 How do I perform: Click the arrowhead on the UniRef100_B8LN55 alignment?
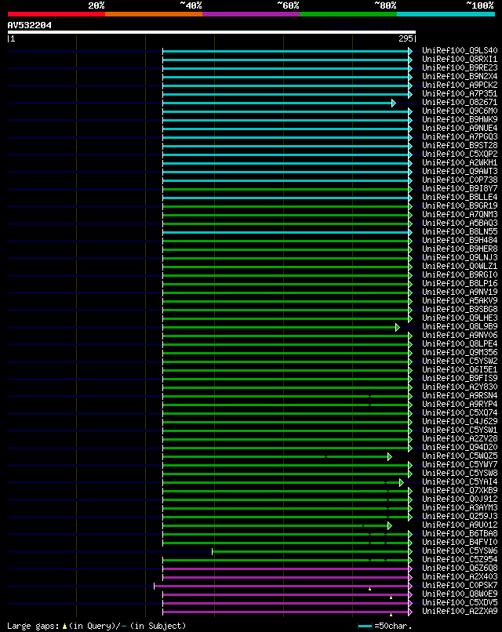(x=410, y=233)
